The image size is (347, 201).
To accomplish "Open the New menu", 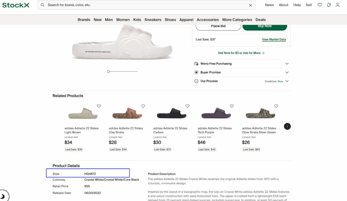I will [x=97, y=20].
